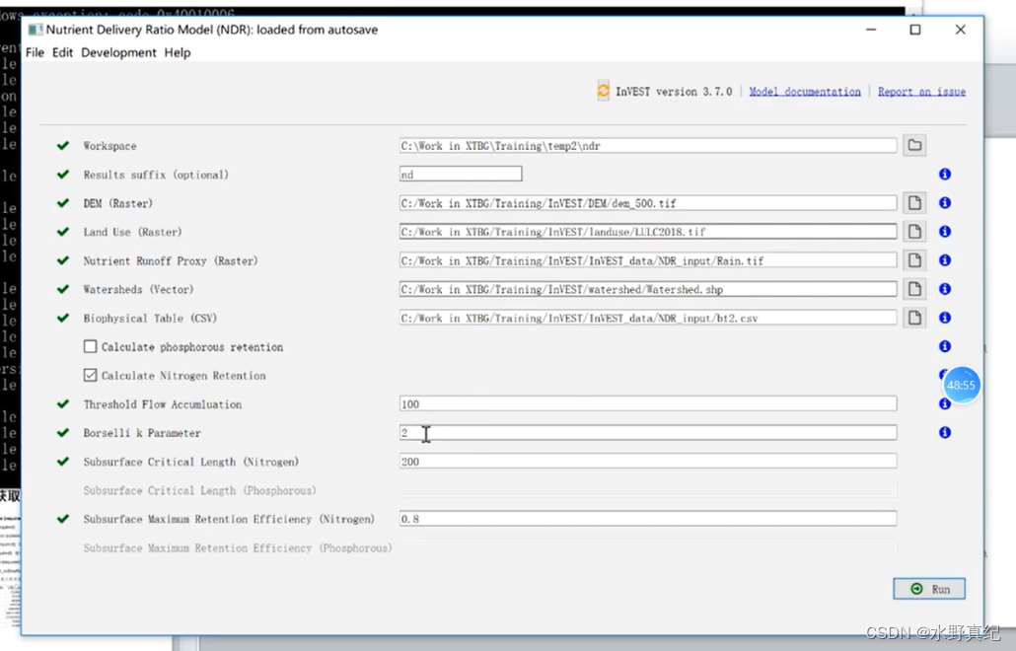Click the 48:55 timer bubble
The image size is (1016, 651).
961,385
